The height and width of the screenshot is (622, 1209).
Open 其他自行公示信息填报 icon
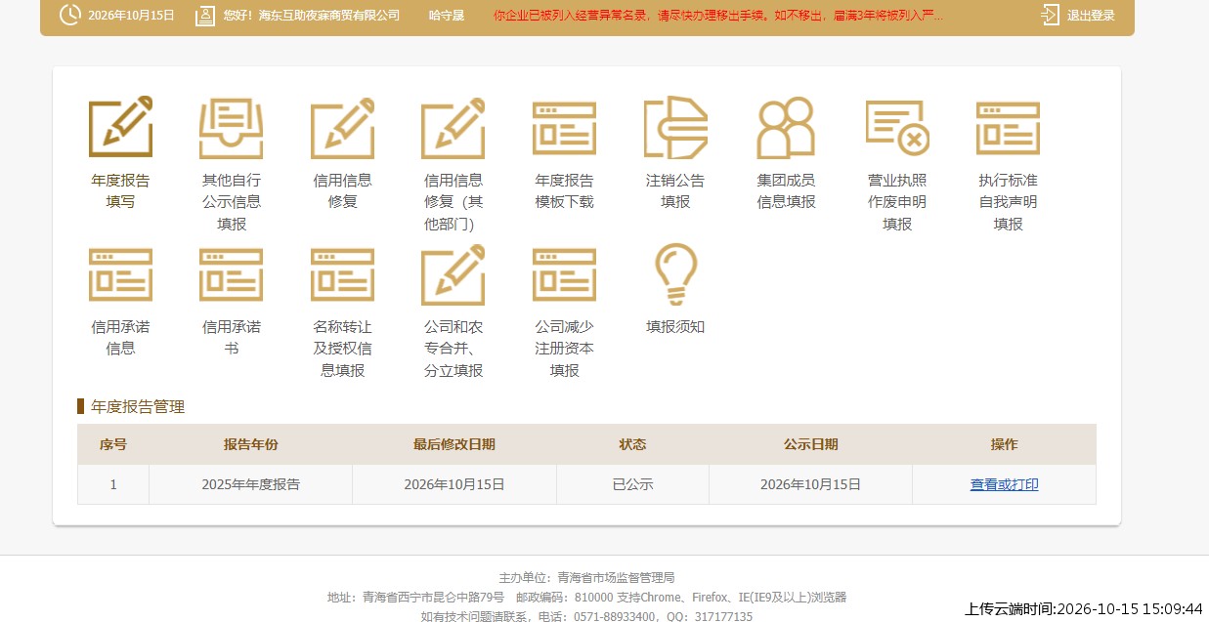point(232,127)
